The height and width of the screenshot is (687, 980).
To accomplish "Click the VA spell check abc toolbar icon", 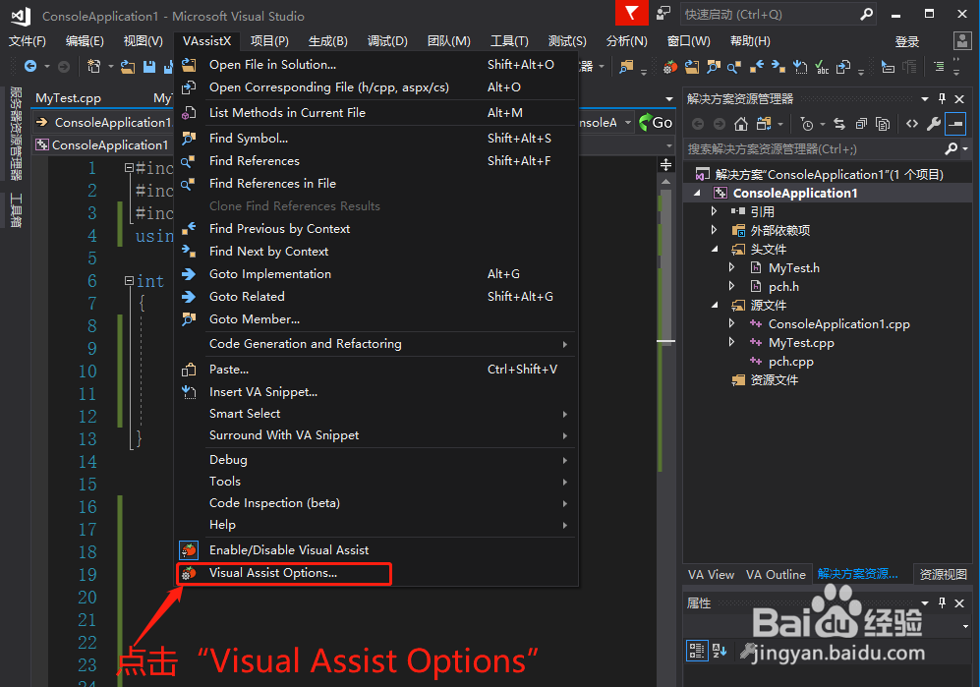I will (x=823, y=67).
